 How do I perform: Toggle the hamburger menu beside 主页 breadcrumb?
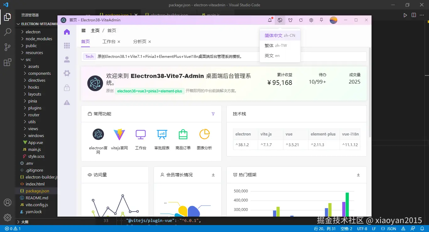(x=84, y=30)
